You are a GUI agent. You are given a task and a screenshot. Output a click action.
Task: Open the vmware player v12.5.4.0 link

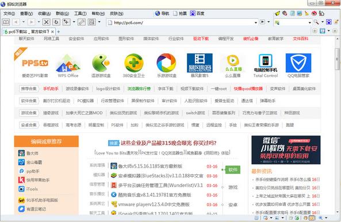[154, 204]
